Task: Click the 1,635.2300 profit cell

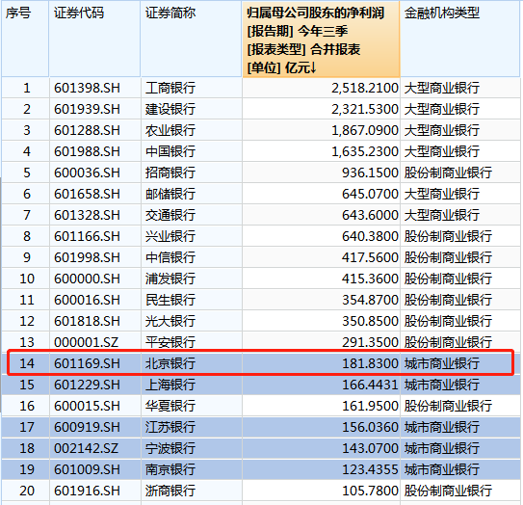Action: tap(321, 151)
